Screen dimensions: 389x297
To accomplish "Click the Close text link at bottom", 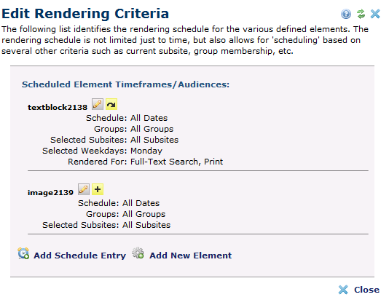I will 366,290.
